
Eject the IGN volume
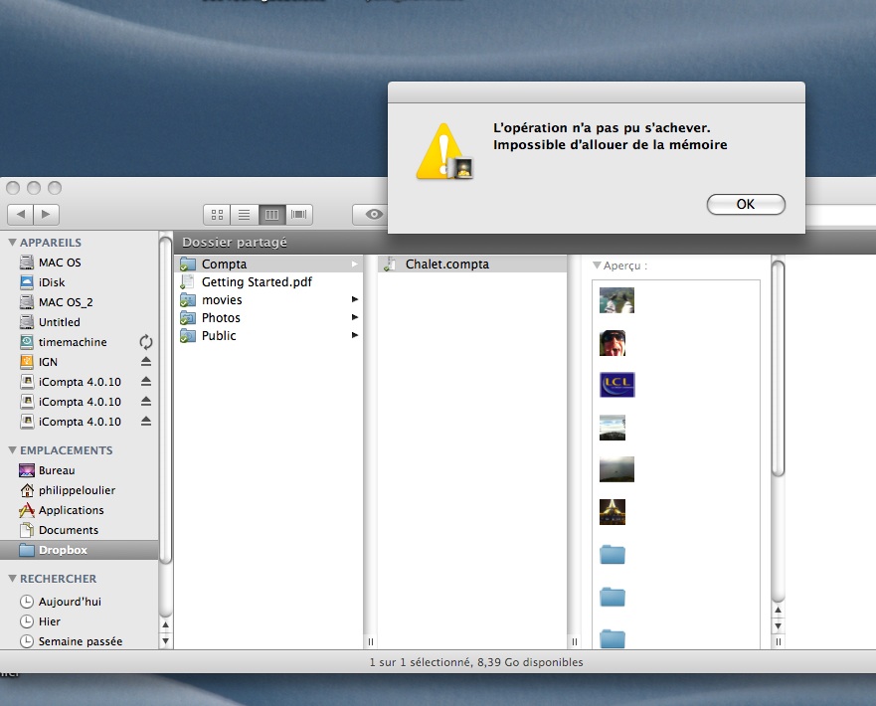tap(146, 361)
